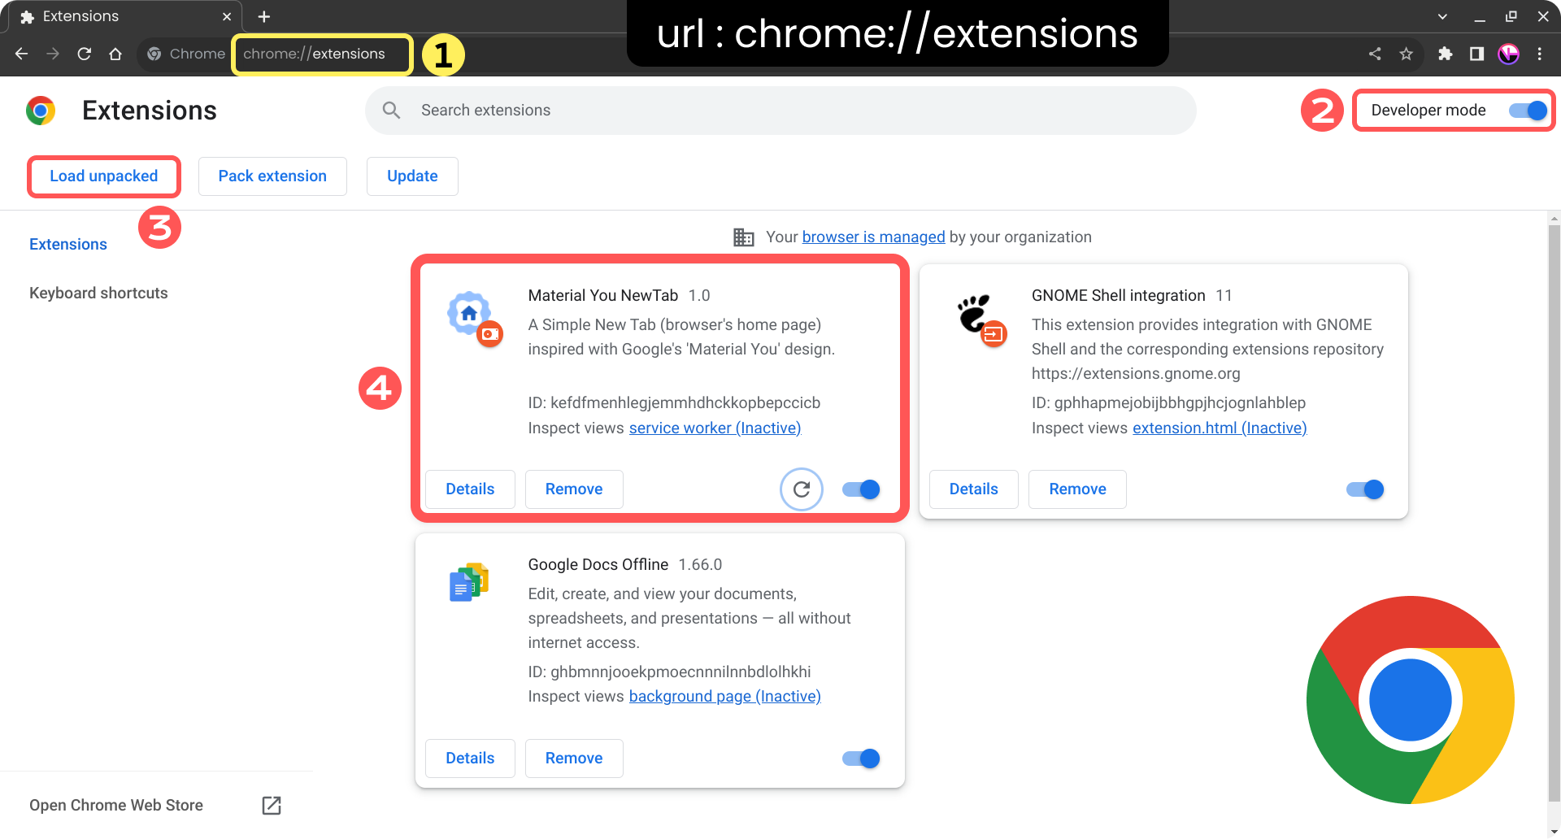
Task: Click the Chrome logo next to Extensions heading
Action: tap(41, 111)
